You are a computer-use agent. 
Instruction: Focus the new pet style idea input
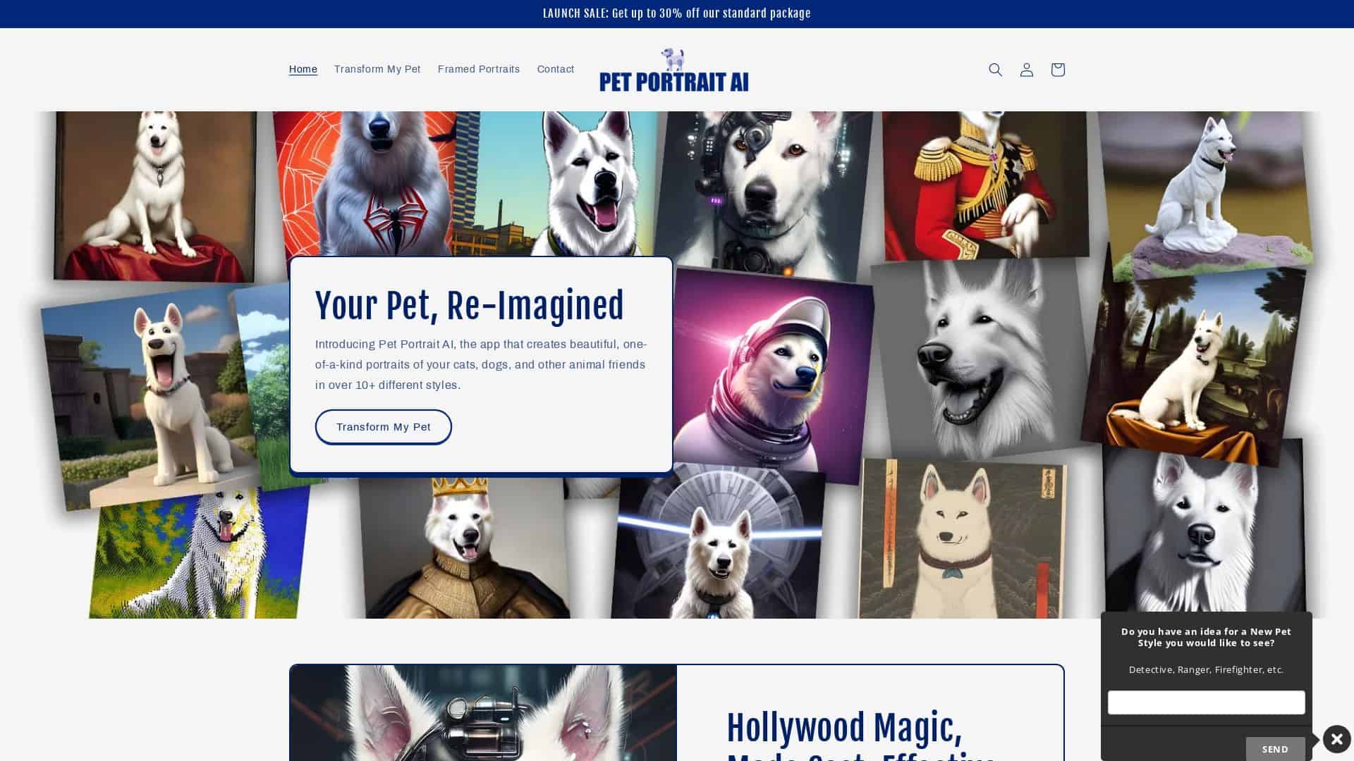(1206, 703)
